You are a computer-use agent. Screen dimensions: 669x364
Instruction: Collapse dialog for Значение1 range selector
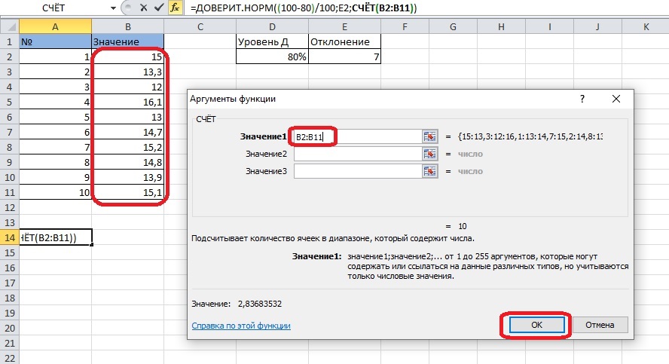click(x=430, y=136)
